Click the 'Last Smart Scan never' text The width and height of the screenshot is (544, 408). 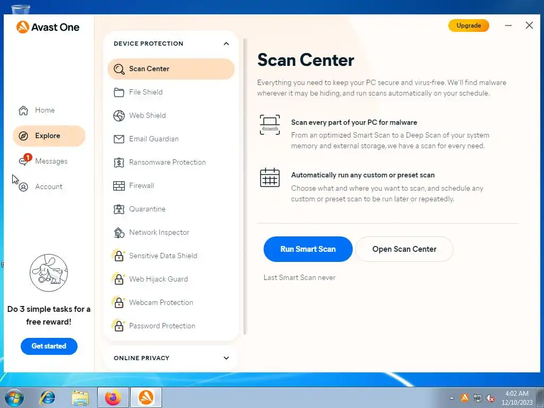tap(300, 278)
